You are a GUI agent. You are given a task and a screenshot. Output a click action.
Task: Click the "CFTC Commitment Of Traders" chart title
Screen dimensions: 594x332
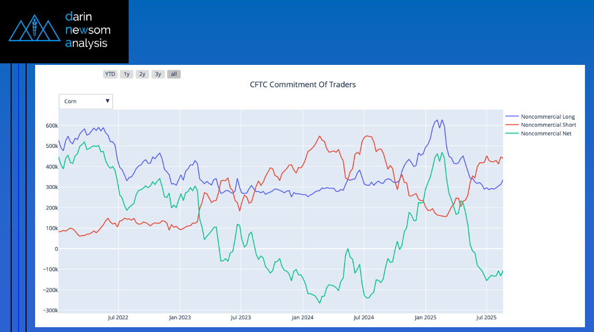[x=303, y=85]
